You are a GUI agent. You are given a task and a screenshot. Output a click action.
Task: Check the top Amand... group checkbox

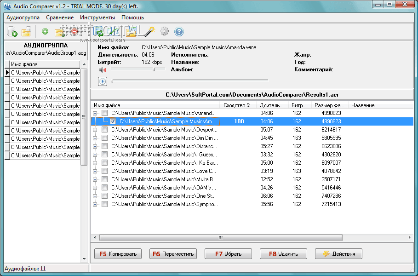[x=105, y=113]
